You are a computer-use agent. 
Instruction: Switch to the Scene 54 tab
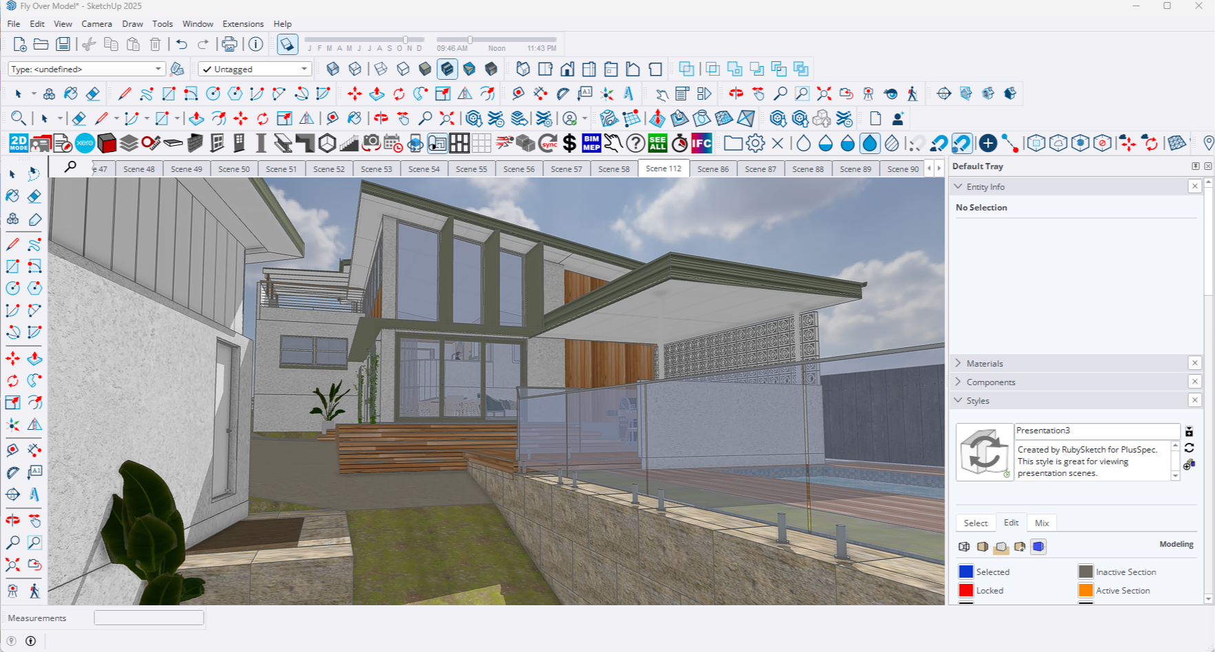click(x=423, y=169)
